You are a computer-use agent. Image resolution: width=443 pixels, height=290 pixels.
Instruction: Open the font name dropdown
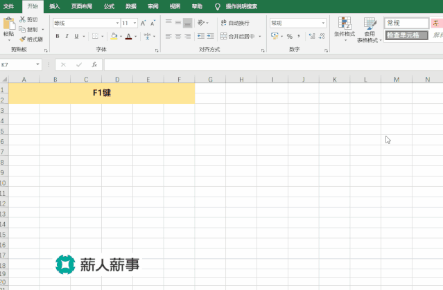[x=118, y=23]
